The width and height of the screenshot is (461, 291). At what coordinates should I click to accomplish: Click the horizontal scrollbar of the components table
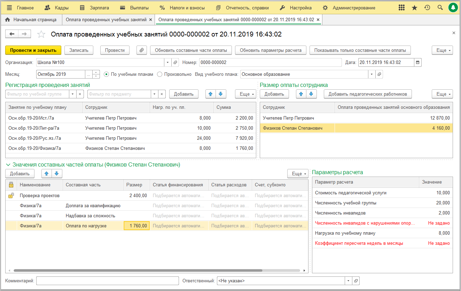point(138,270)
